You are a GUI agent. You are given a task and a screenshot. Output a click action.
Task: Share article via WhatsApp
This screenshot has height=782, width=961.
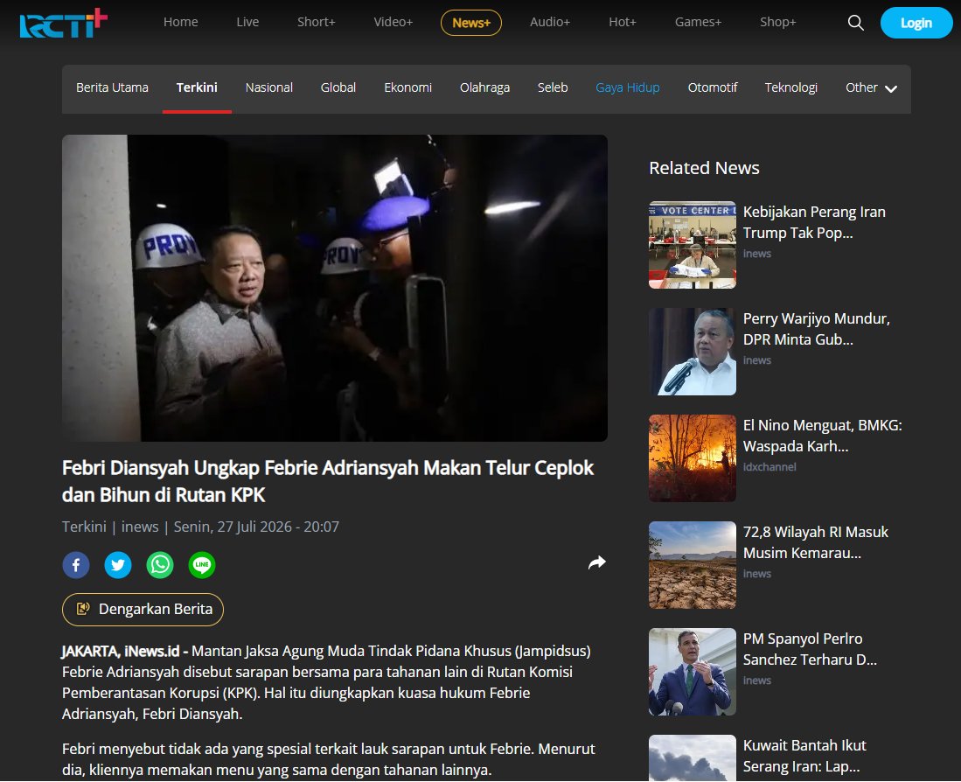pos(160,565)
